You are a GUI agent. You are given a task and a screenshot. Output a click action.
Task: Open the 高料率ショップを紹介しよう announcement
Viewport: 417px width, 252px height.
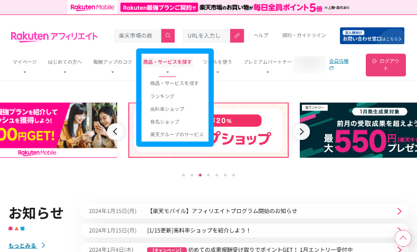point(198,230)
